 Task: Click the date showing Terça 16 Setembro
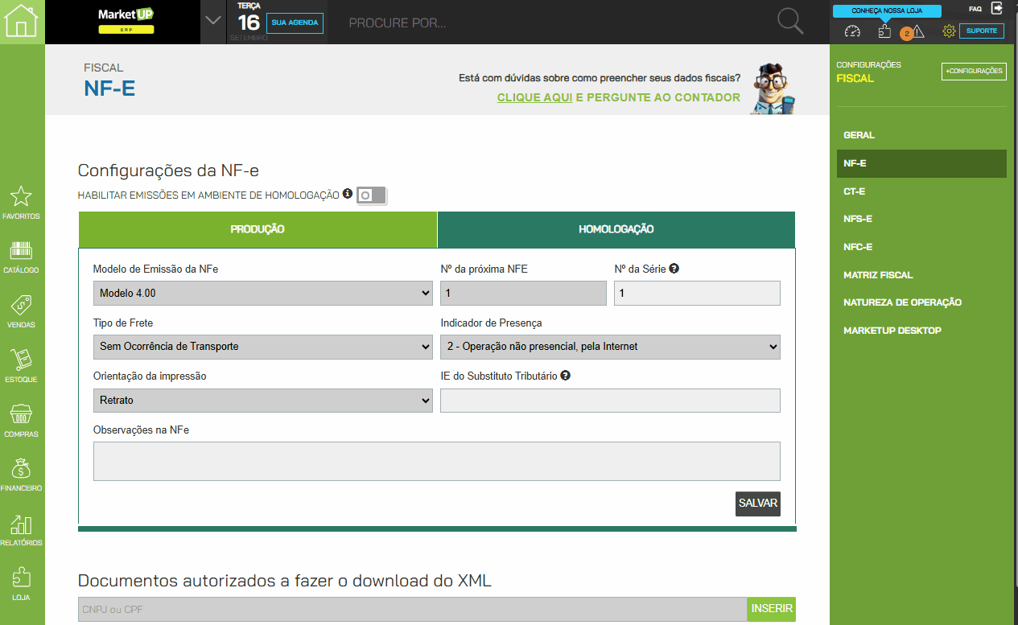(247, 22)
